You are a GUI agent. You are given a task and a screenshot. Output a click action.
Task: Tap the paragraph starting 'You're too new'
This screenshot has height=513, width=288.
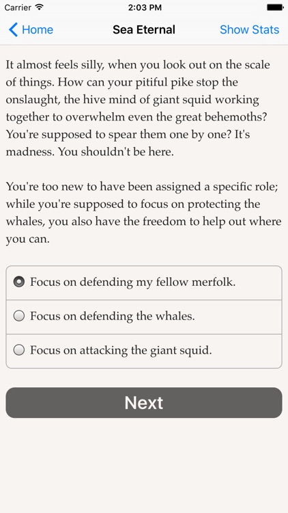click(x=143, y=213)
